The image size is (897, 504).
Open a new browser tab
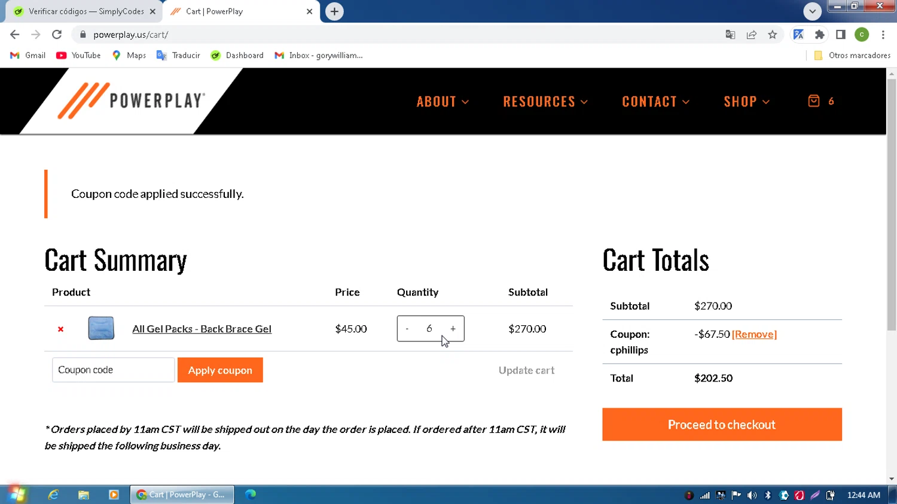pos(334,11)
